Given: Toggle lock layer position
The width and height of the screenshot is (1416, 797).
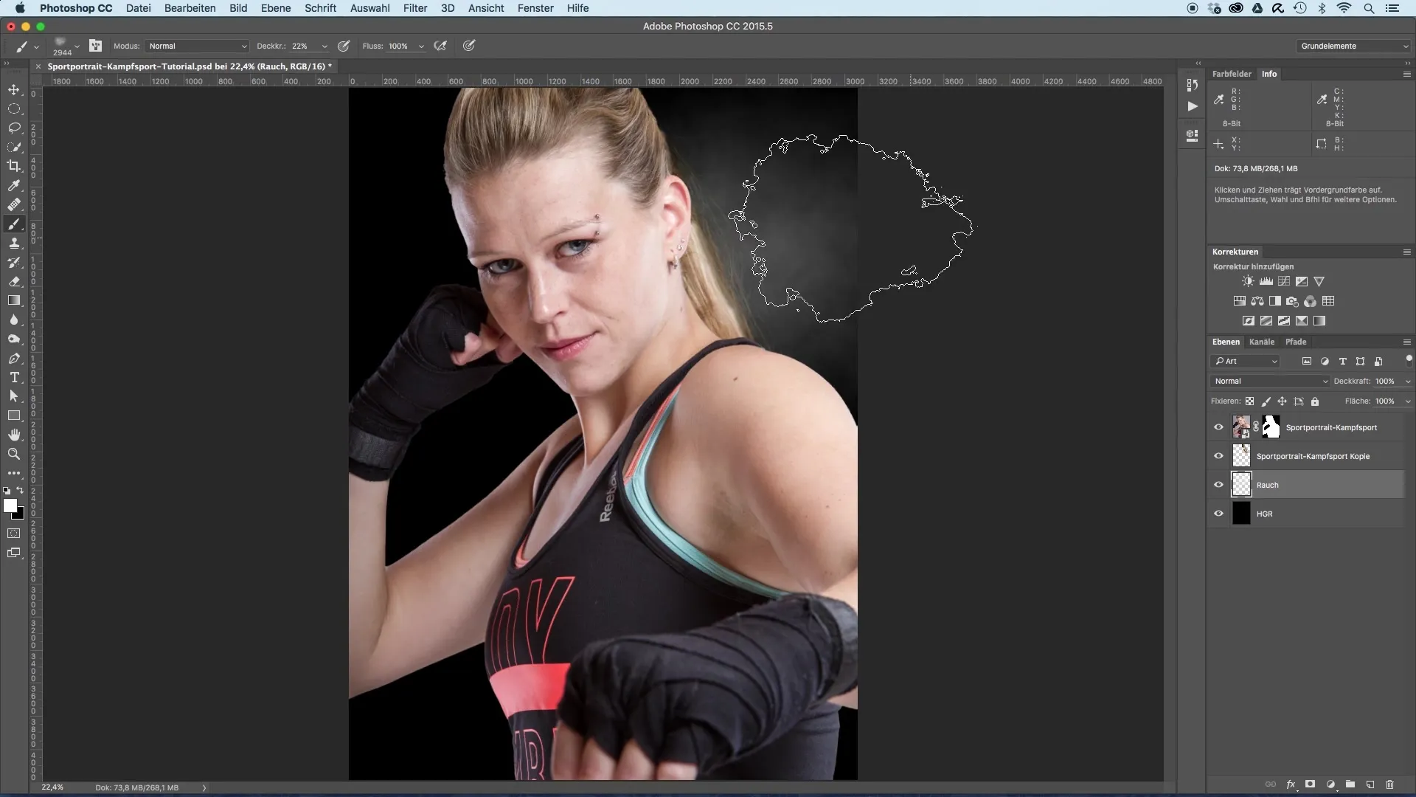Looking at the screenshot, I should tap(1282, 401).
